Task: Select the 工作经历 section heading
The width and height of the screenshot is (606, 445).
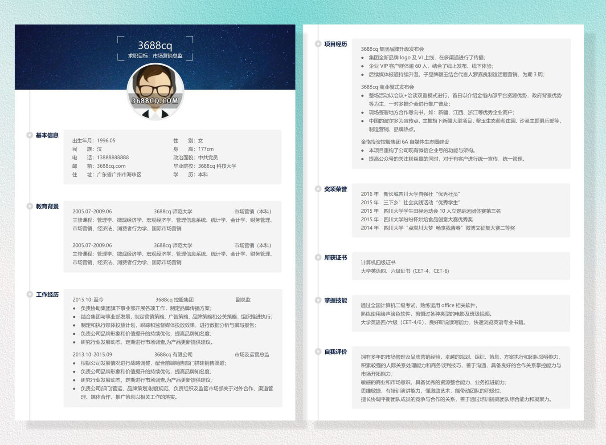Action: (47, 295)
